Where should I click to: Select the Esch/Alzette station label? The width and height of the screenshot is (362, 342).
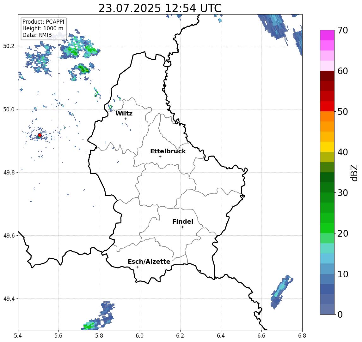point(149,262)
